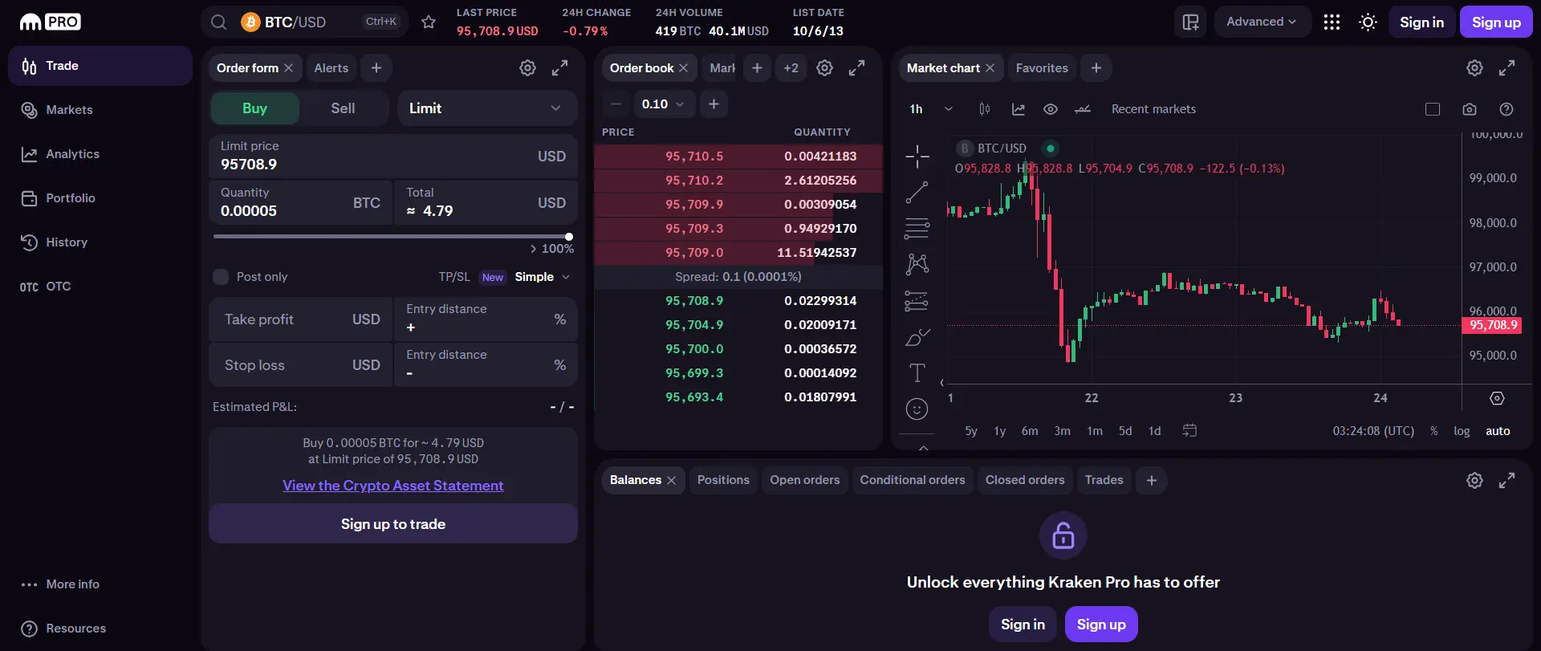Screen dimensions: 1541x651
Task: Open the layout manager icon in header
Action: [1190, 22]
